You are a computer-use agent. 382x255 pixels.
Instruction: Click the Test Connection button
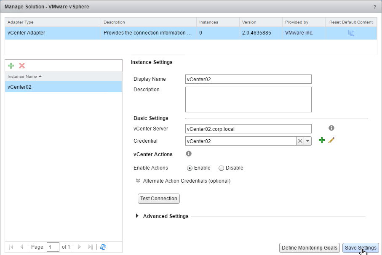[x=159, y=199]
